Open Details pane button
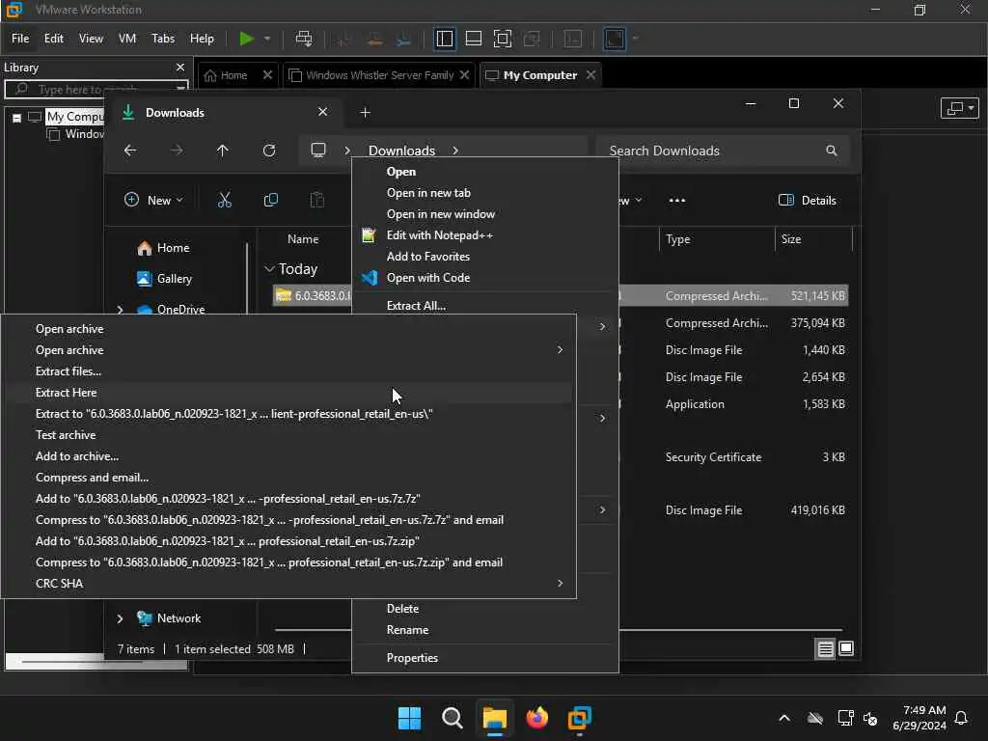This screenshot has width=988, height=741. coord(808,201)
